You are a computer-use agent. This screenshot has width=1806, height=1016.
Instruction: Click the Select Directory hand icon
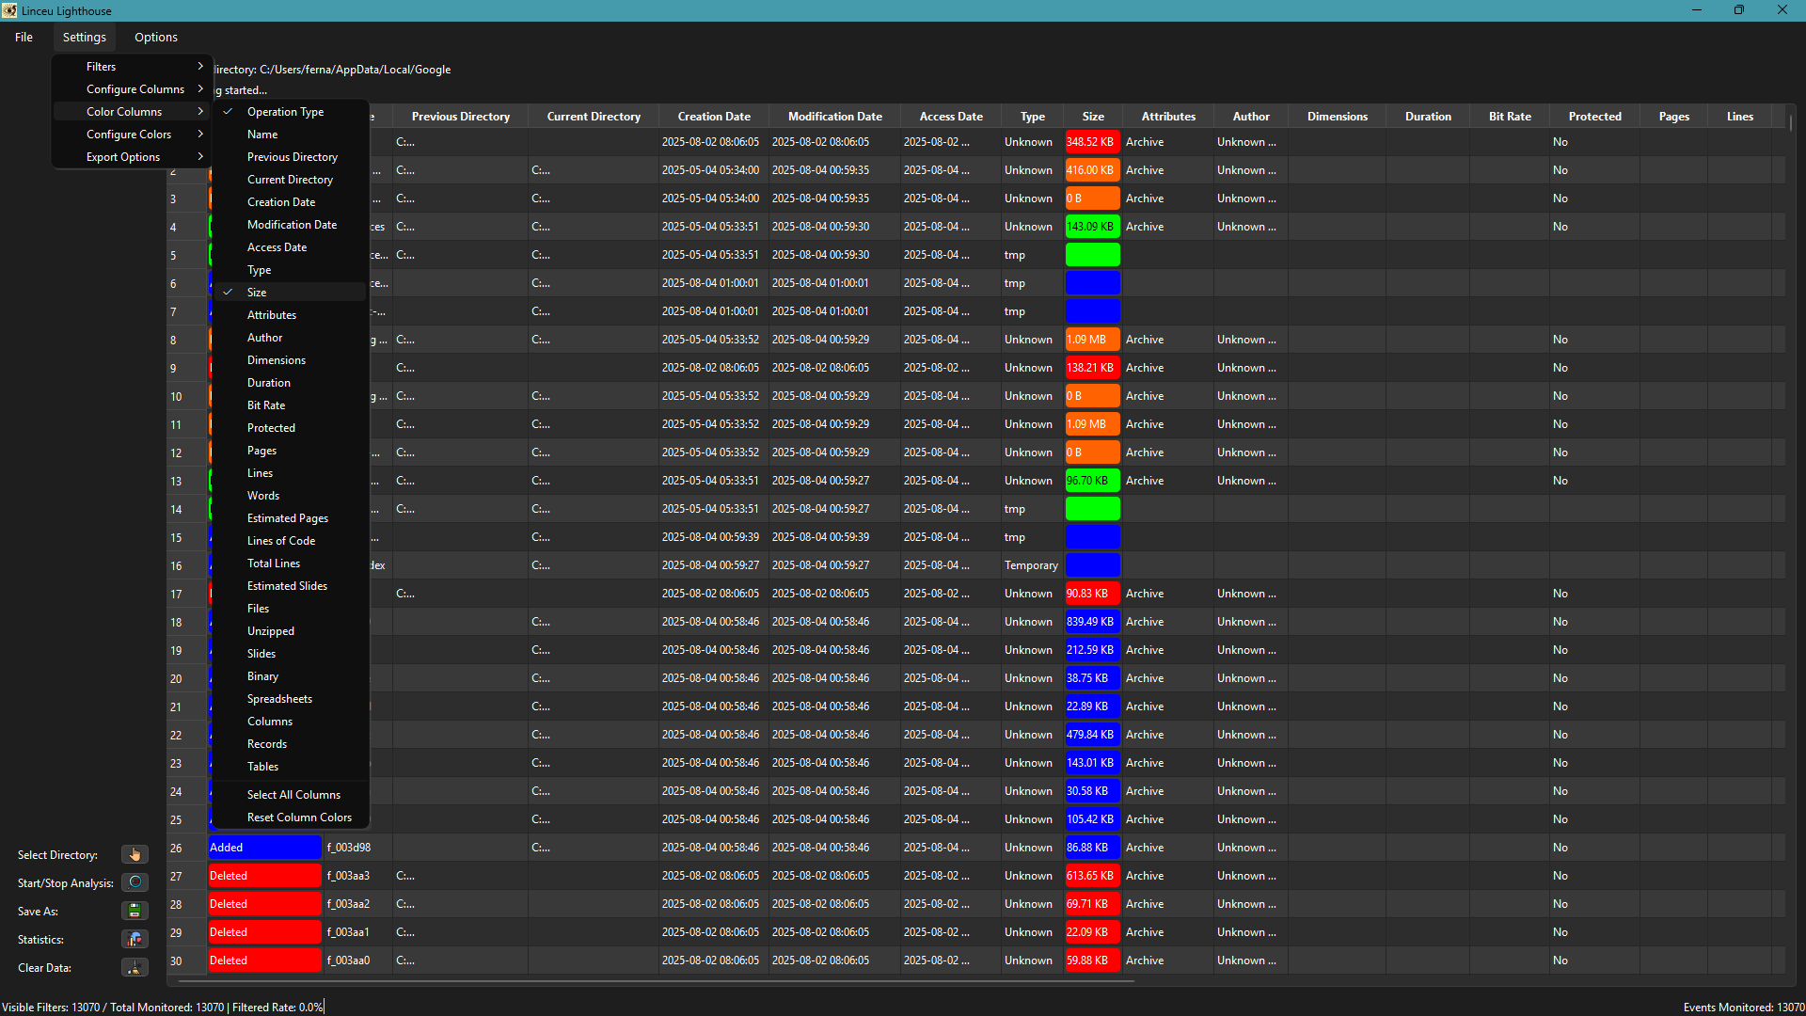pos(135,854)
